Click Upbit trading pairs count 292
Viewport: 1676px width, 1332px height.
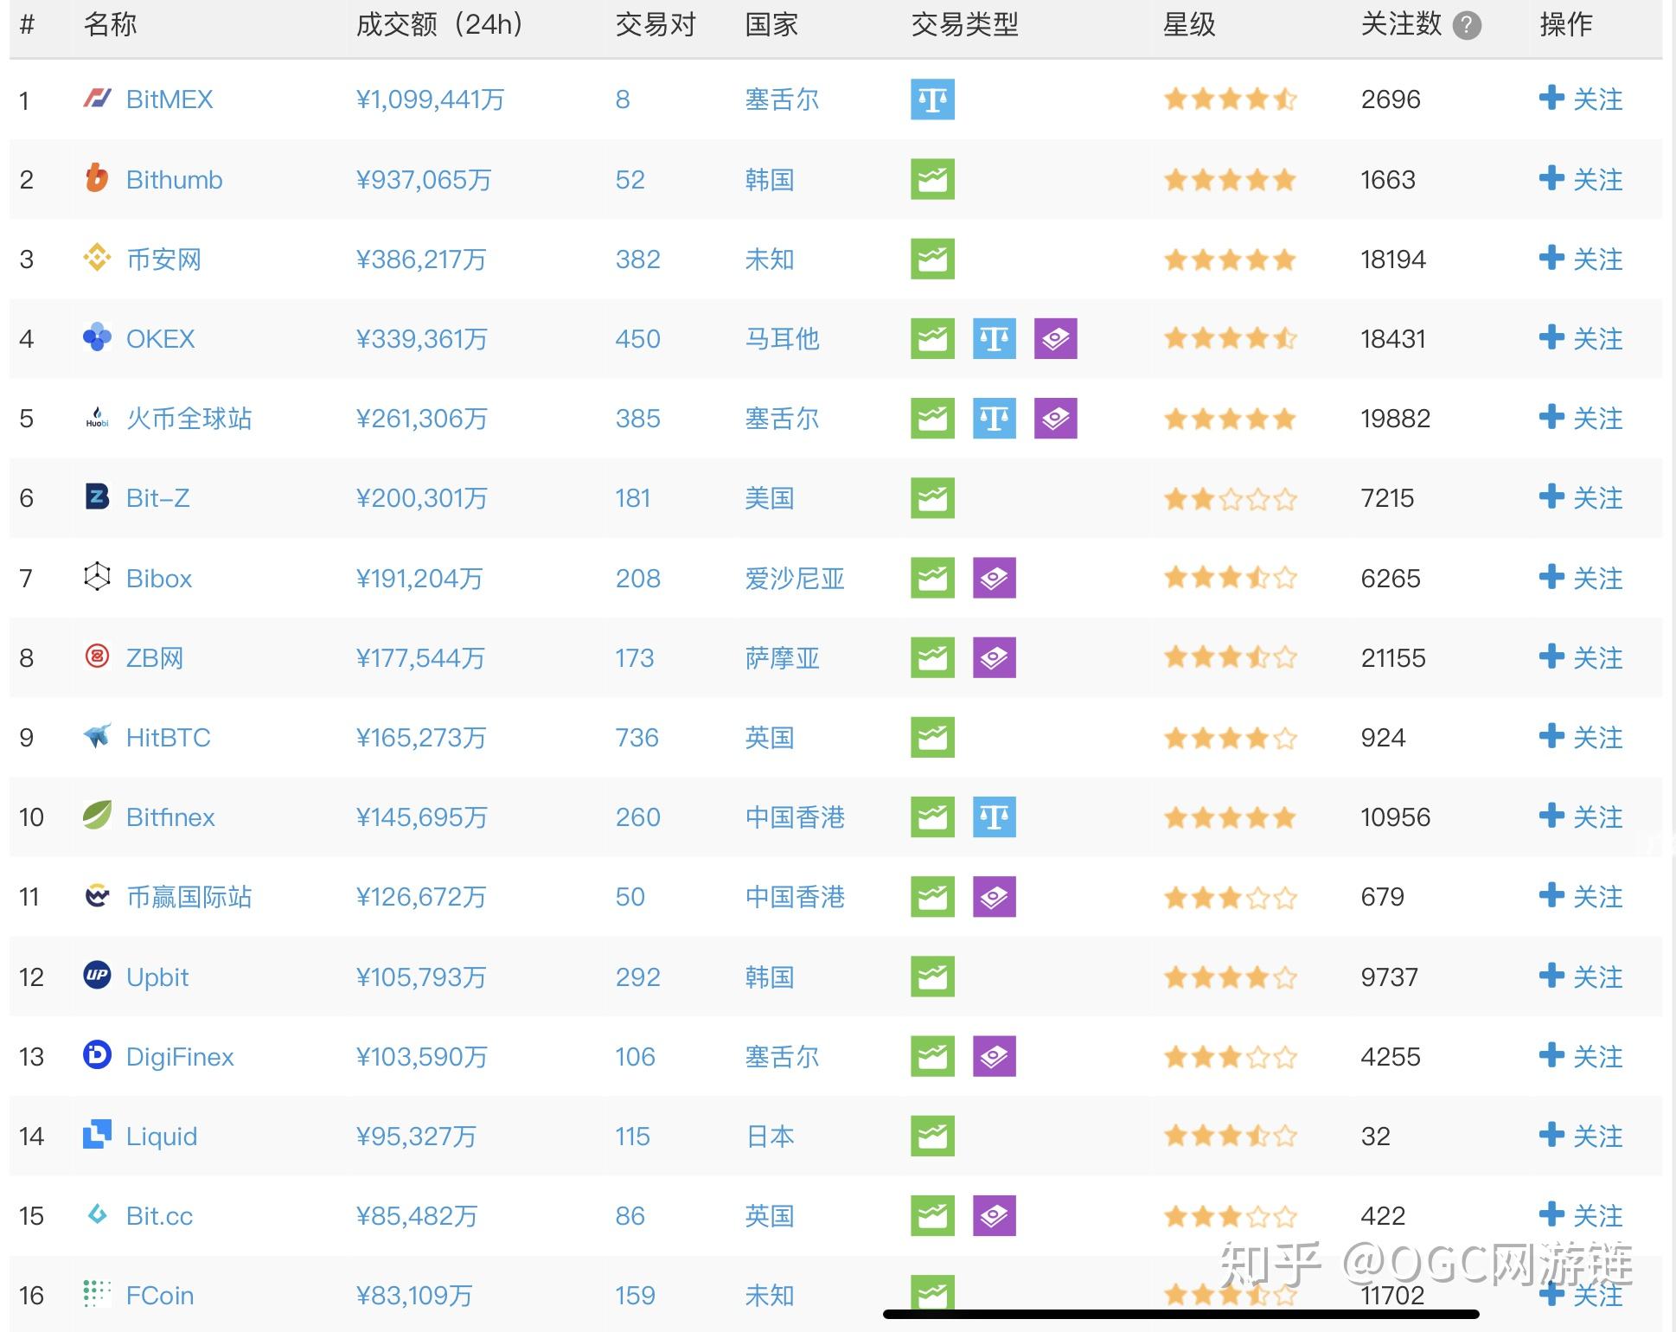[637, 977]
